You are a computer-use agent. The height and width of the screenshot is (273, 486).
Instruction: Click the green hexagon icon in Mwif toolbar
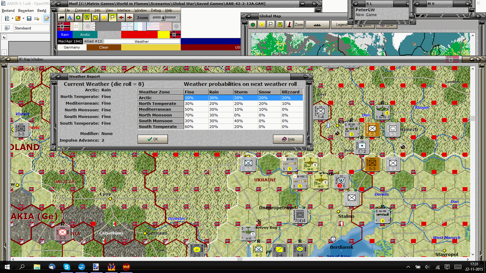coord(78,18)
